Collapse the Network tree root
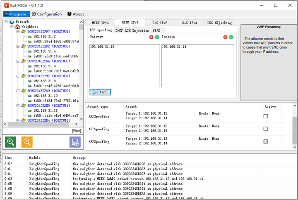 point(6,22)
